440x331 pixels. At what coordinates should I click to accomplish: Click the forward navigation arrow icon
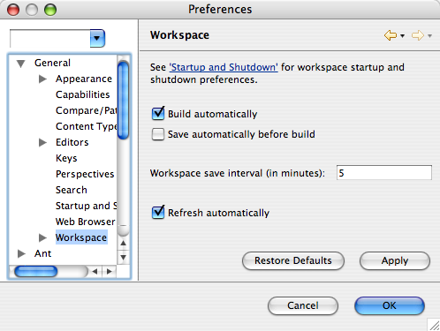click(417, 35)
